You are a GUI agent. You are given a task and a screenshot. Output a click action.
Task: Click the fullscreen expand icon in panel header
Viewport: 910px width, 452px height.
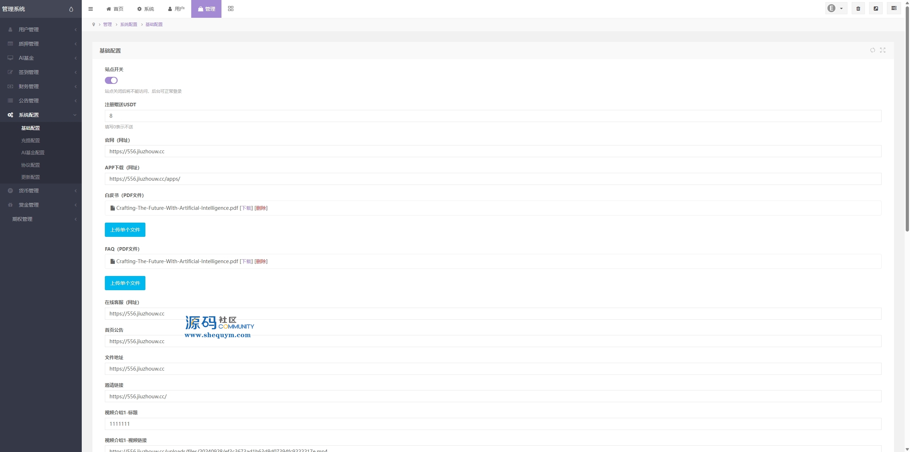pyautogui.click(x=883, y=50)
